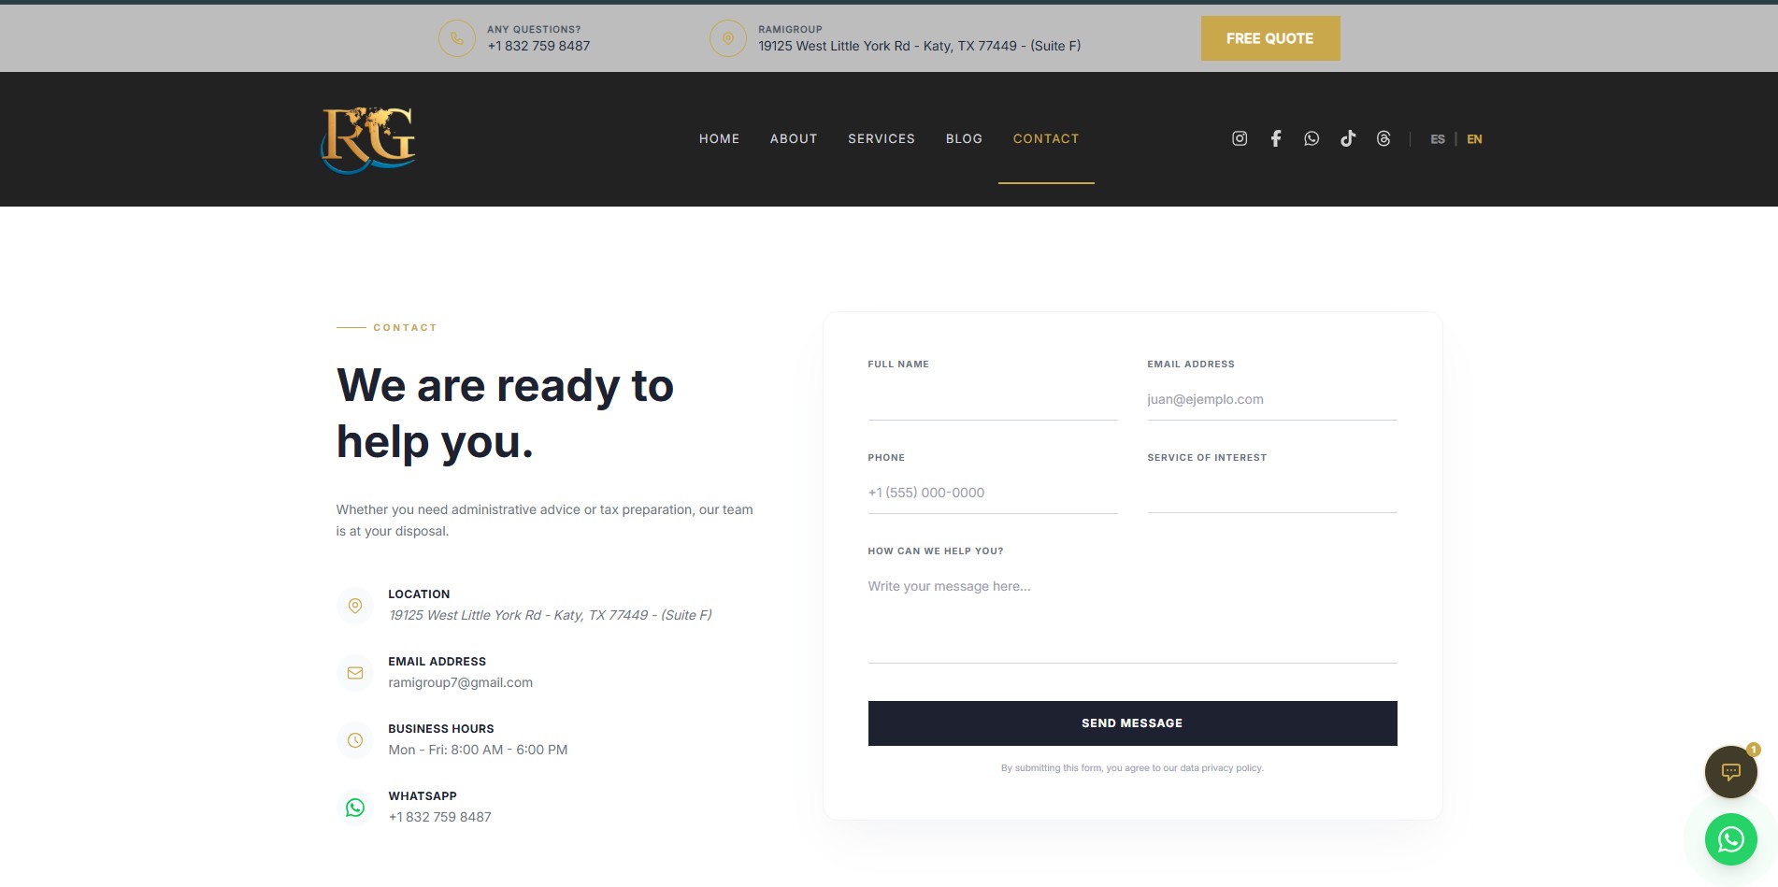Open the Threads icon in header

[1384, 138]
